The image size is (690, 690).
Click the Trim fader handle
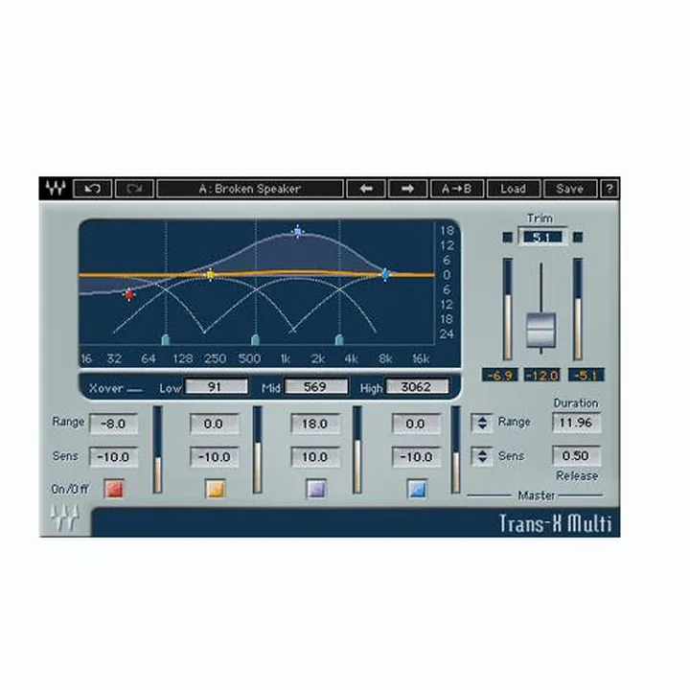click(540, 330)
